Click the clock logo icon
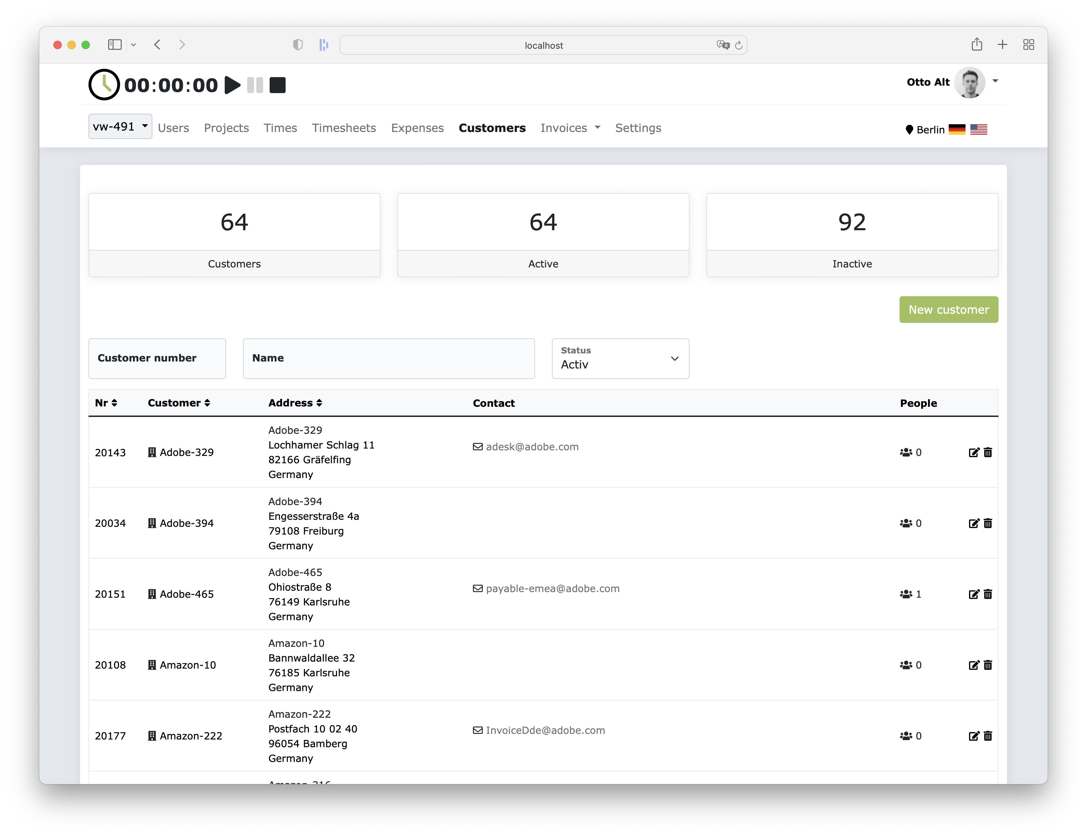Viewport: 1087px width, 836px height. pyautogui.click(x=104, y=85)
